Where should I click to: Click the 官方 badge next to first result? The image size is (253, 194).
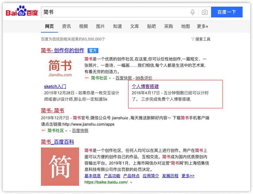point(93,50)
